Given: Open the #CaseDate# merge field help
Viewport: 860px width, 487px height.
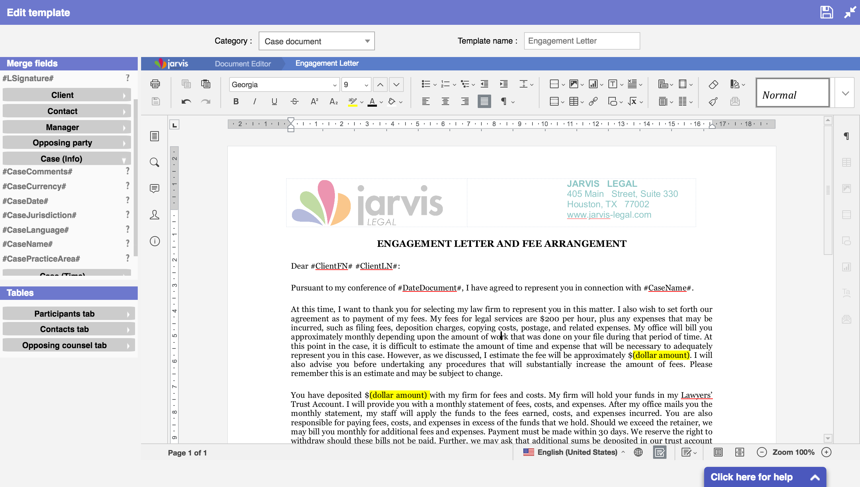Looking at the screenshot, I should click(x=127, y=200).
